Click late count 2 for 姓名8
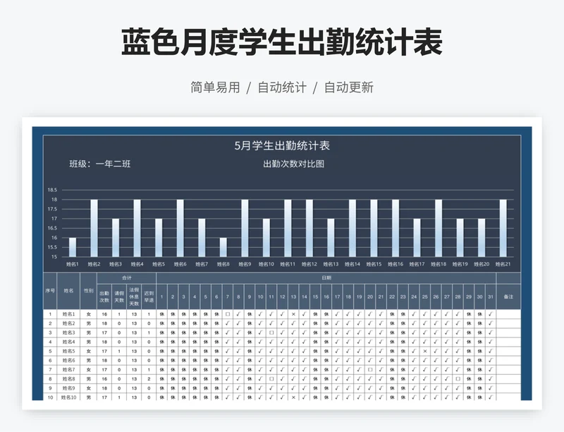 click(x=149, y=378)
